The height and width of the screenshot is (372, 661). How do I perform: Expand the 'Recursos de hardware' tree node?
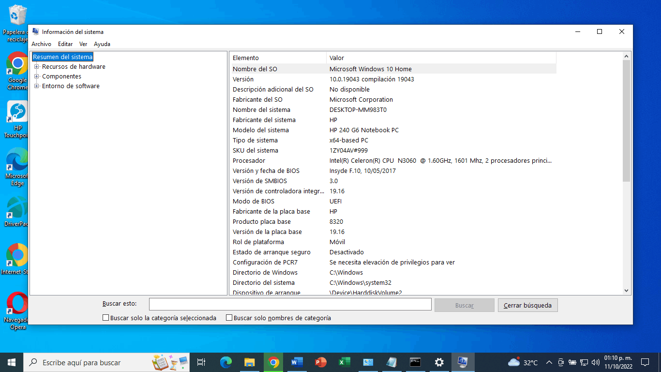click(37, 67)
